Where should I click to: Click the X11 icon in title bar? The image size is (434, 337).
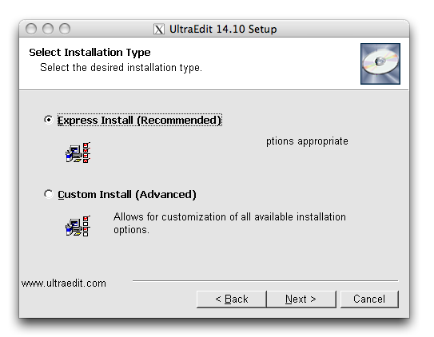coord(159,29)
